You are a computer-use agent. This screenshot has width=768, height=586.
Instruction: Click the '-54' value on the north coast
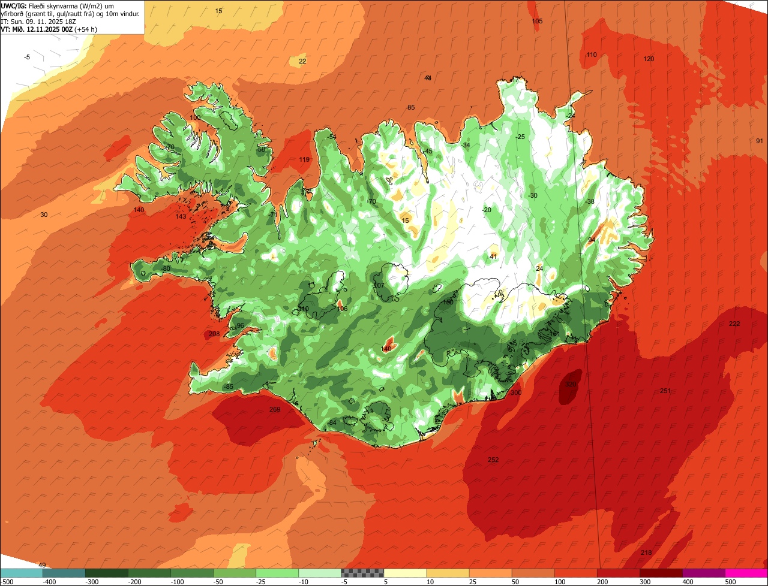click(332, 137)
